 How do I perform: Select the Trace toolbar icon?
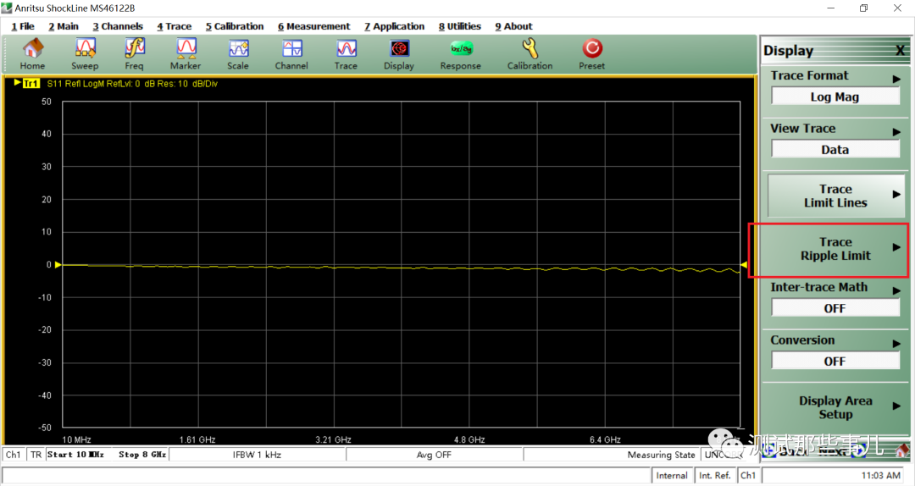[346, 53]
